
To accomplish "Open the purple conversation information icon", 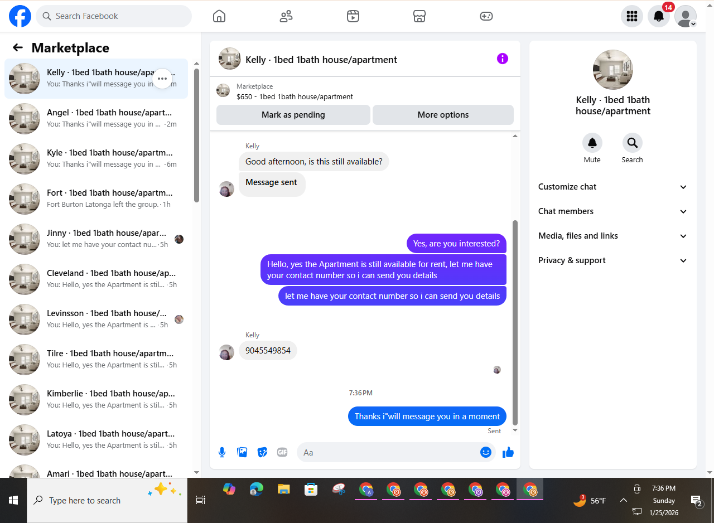I will (x=503, y=59).
